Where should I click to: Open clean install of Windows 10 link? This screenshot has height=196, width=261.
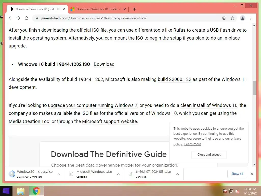[209, 105]
